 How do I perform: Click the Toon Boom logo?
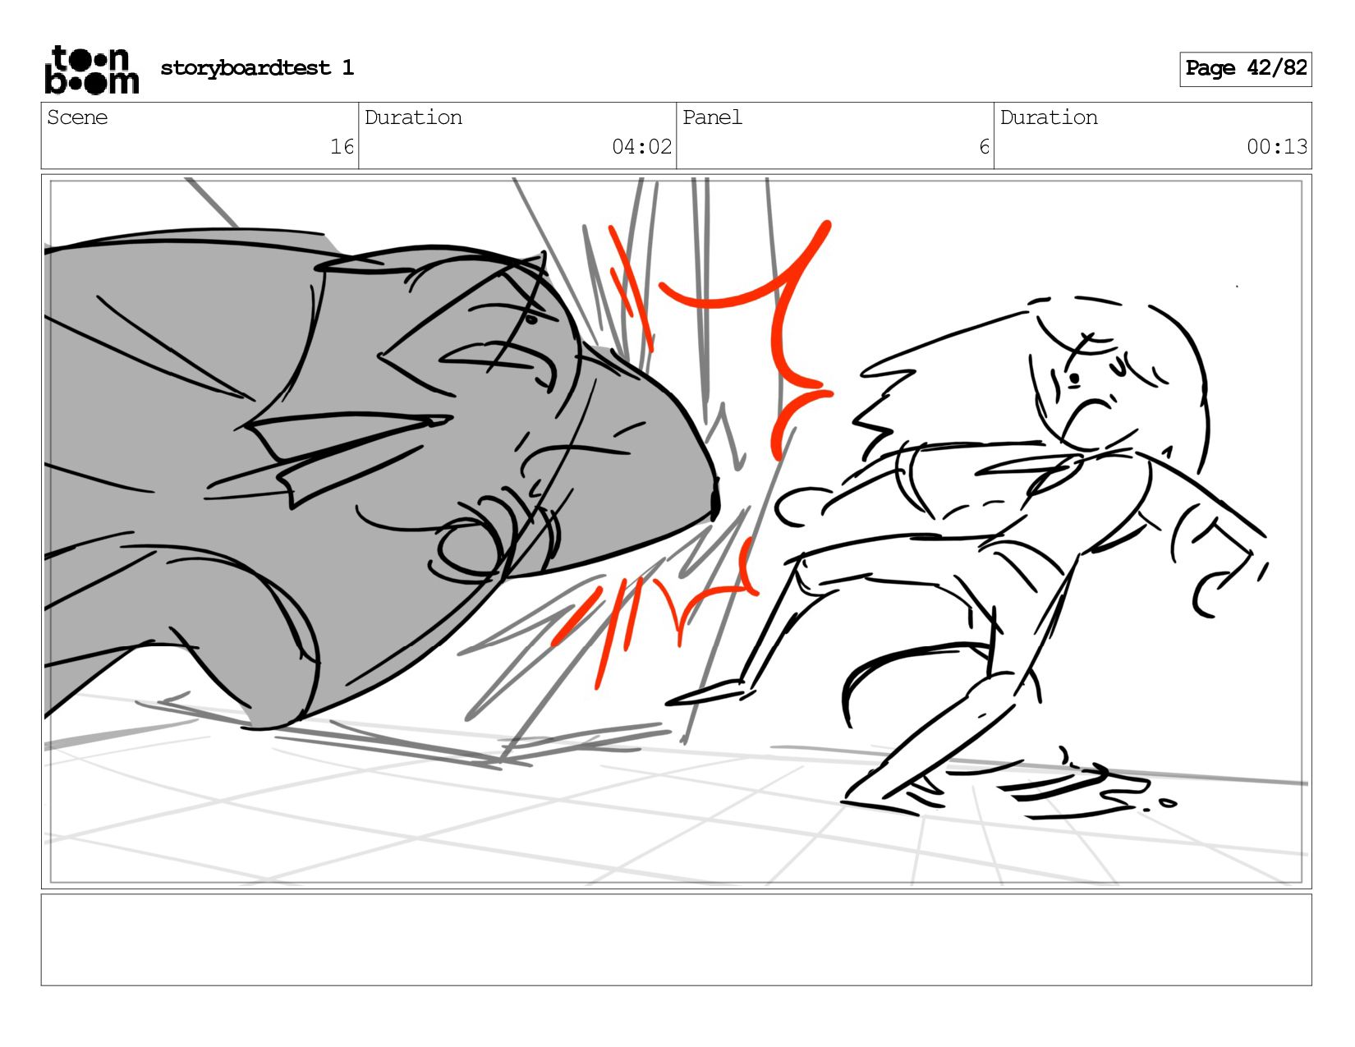(x=91, y=70)
